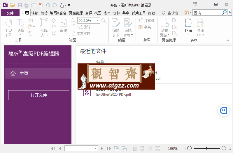Image resolution: width=233 pixels, height=153 pixels.
Task: Click Tell Me (告诉我) lightbulb box
Action: pyautogui.click(x=172, y=13)
